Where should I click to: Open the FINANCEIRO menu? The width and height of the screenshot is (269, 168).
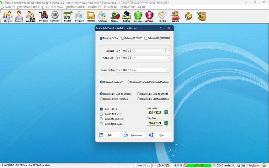[x=94, y=7]
